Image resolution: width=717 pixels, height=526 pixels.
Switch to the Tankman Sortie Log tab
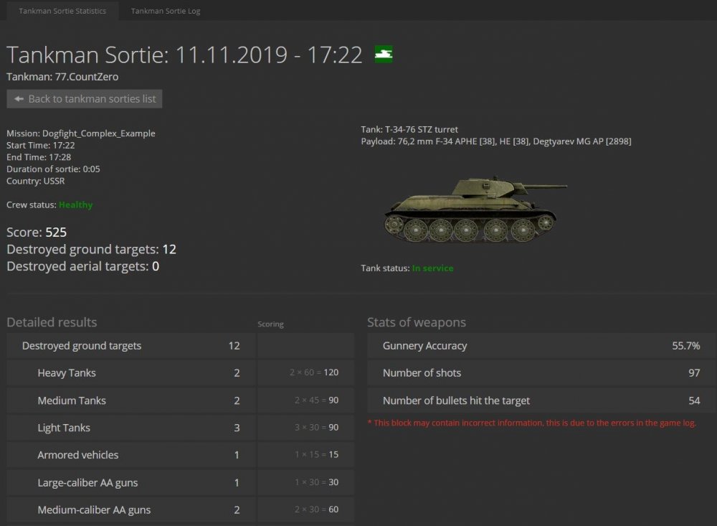164,11
